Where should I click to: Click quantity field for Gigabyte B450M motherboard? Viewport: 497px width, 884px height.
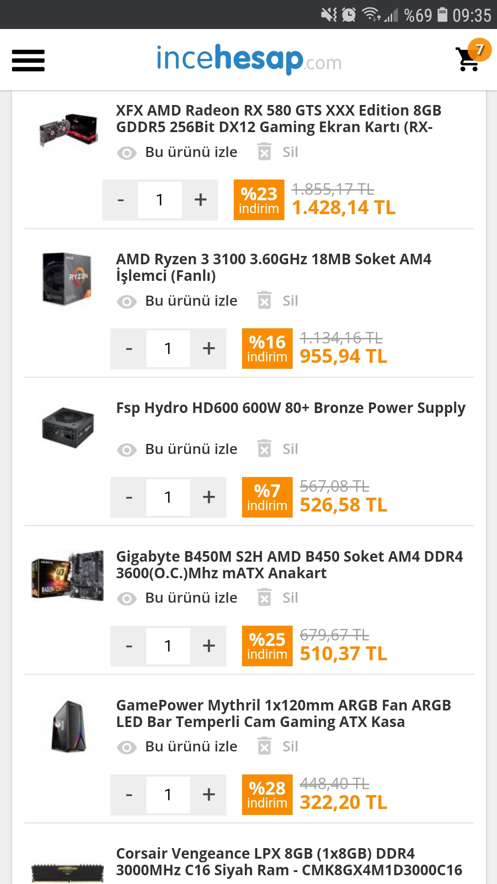[x=168, y=646]
